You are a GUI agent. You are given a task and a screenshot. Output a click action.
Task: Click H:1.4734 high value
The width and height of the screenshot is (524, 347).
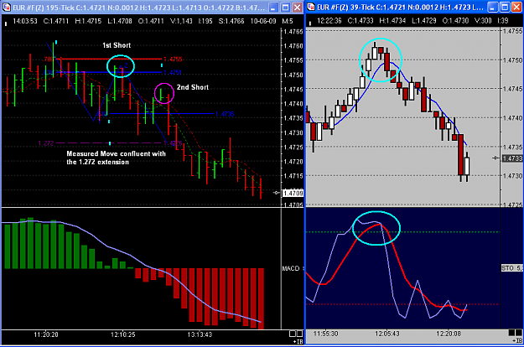tap(392, 21)
